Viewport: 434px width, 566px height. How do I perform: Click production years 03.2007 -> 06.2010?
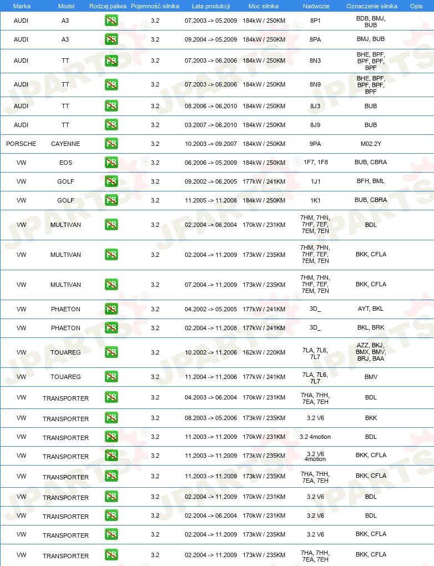[211, 125]
